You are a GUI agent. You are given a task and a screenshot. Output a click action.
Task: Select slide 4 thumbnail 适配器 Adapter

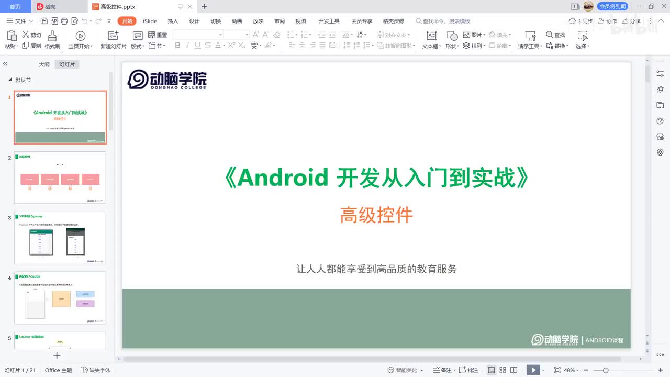click(60, 298)
